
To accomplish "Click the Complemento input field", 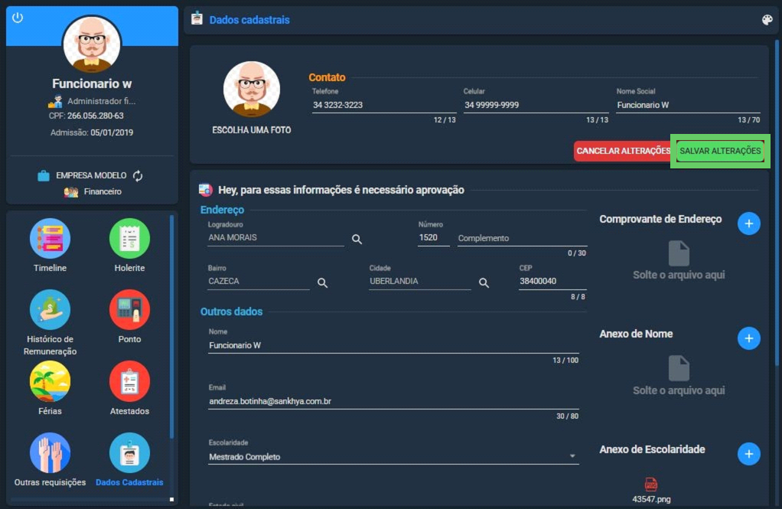I will (x=522, y=239).
